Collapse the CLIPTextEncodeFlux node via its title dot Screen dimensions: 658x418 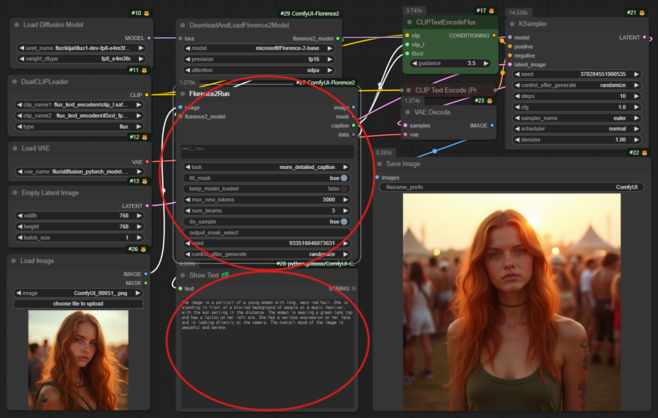click(410, 22)
